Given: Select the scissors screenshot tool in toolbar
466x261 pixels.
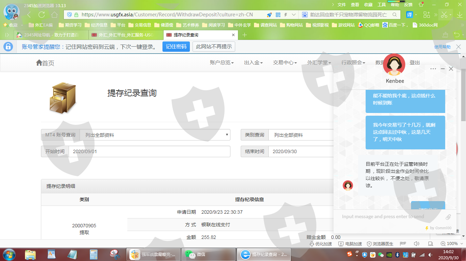Looking at the screenshot, I should [444, 15].
